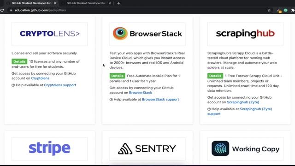Switch to the first GitHub Student Developer Pack tab
The image size is (295, 166).
(x=31, y=3)
